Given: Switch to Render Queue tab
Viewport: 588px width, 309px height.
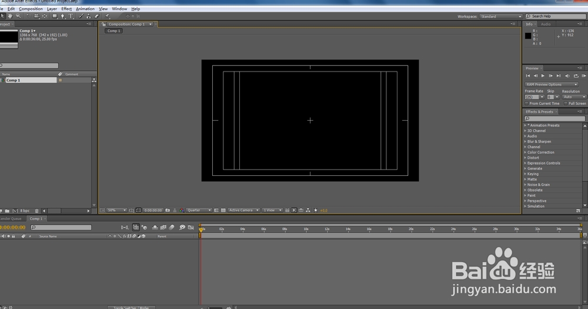Looking at the screenshot, I should coord(11,219).
